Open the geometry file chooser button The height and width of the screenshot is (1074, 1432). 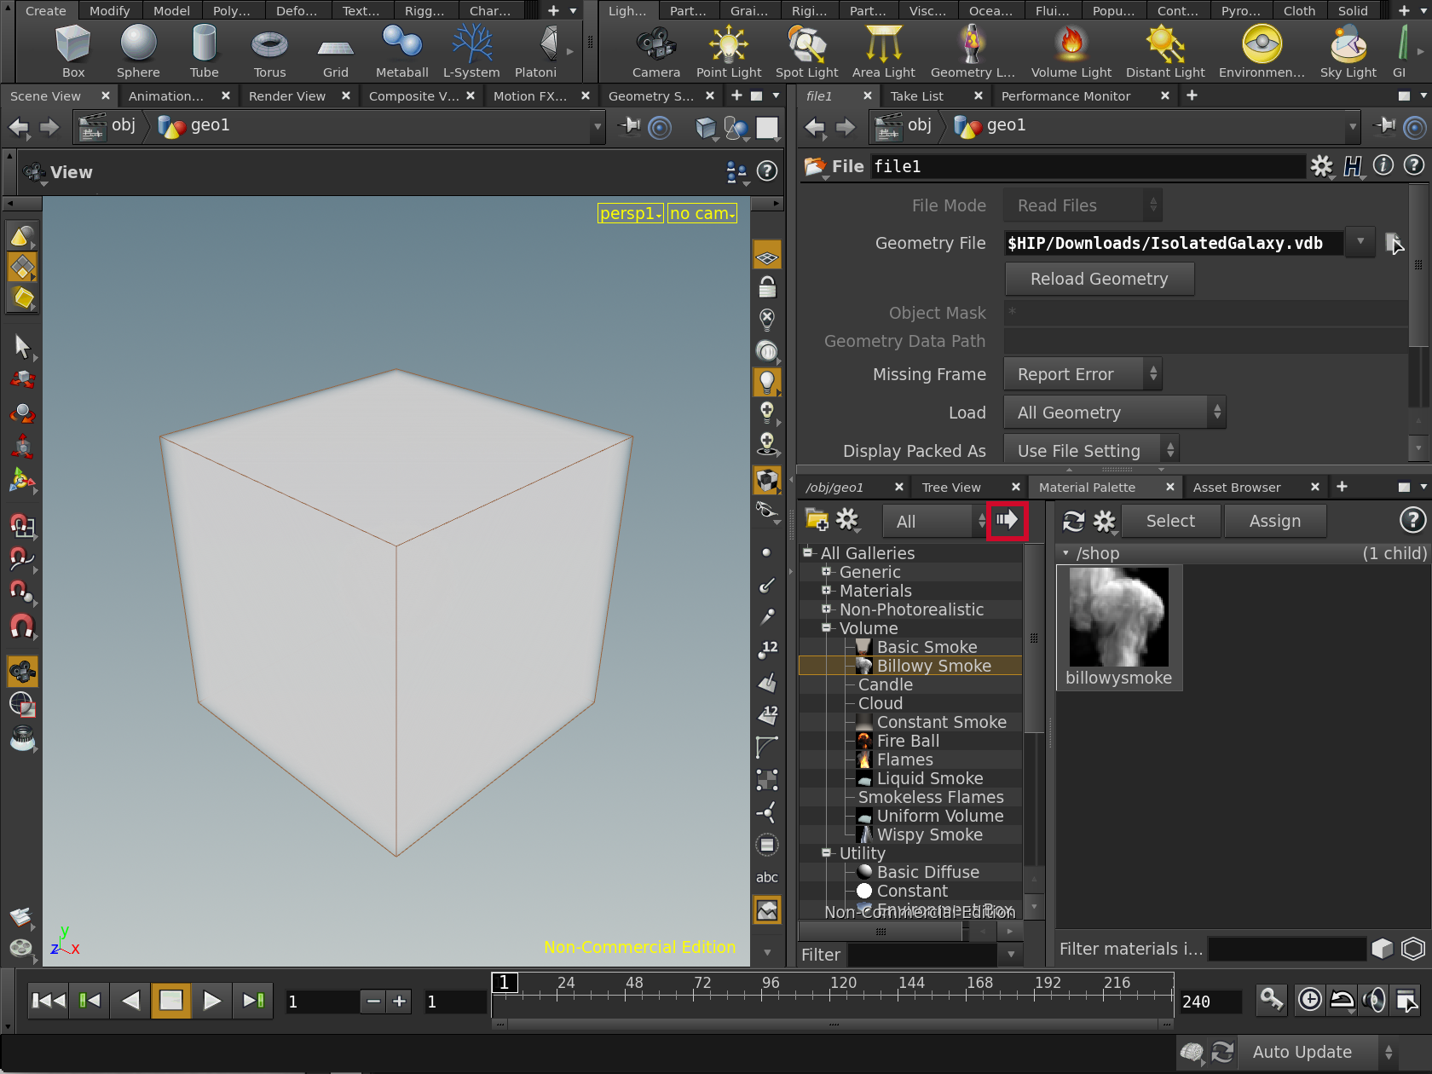[1394, 244]
